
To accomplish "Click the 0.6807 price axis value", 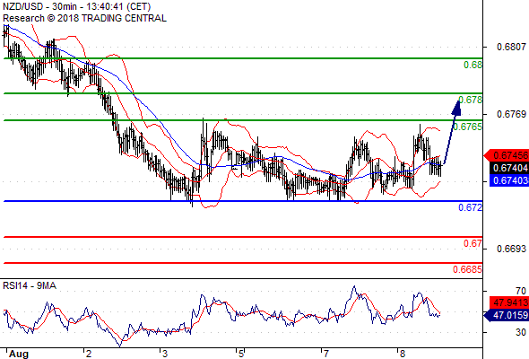I will pos(511,47).
